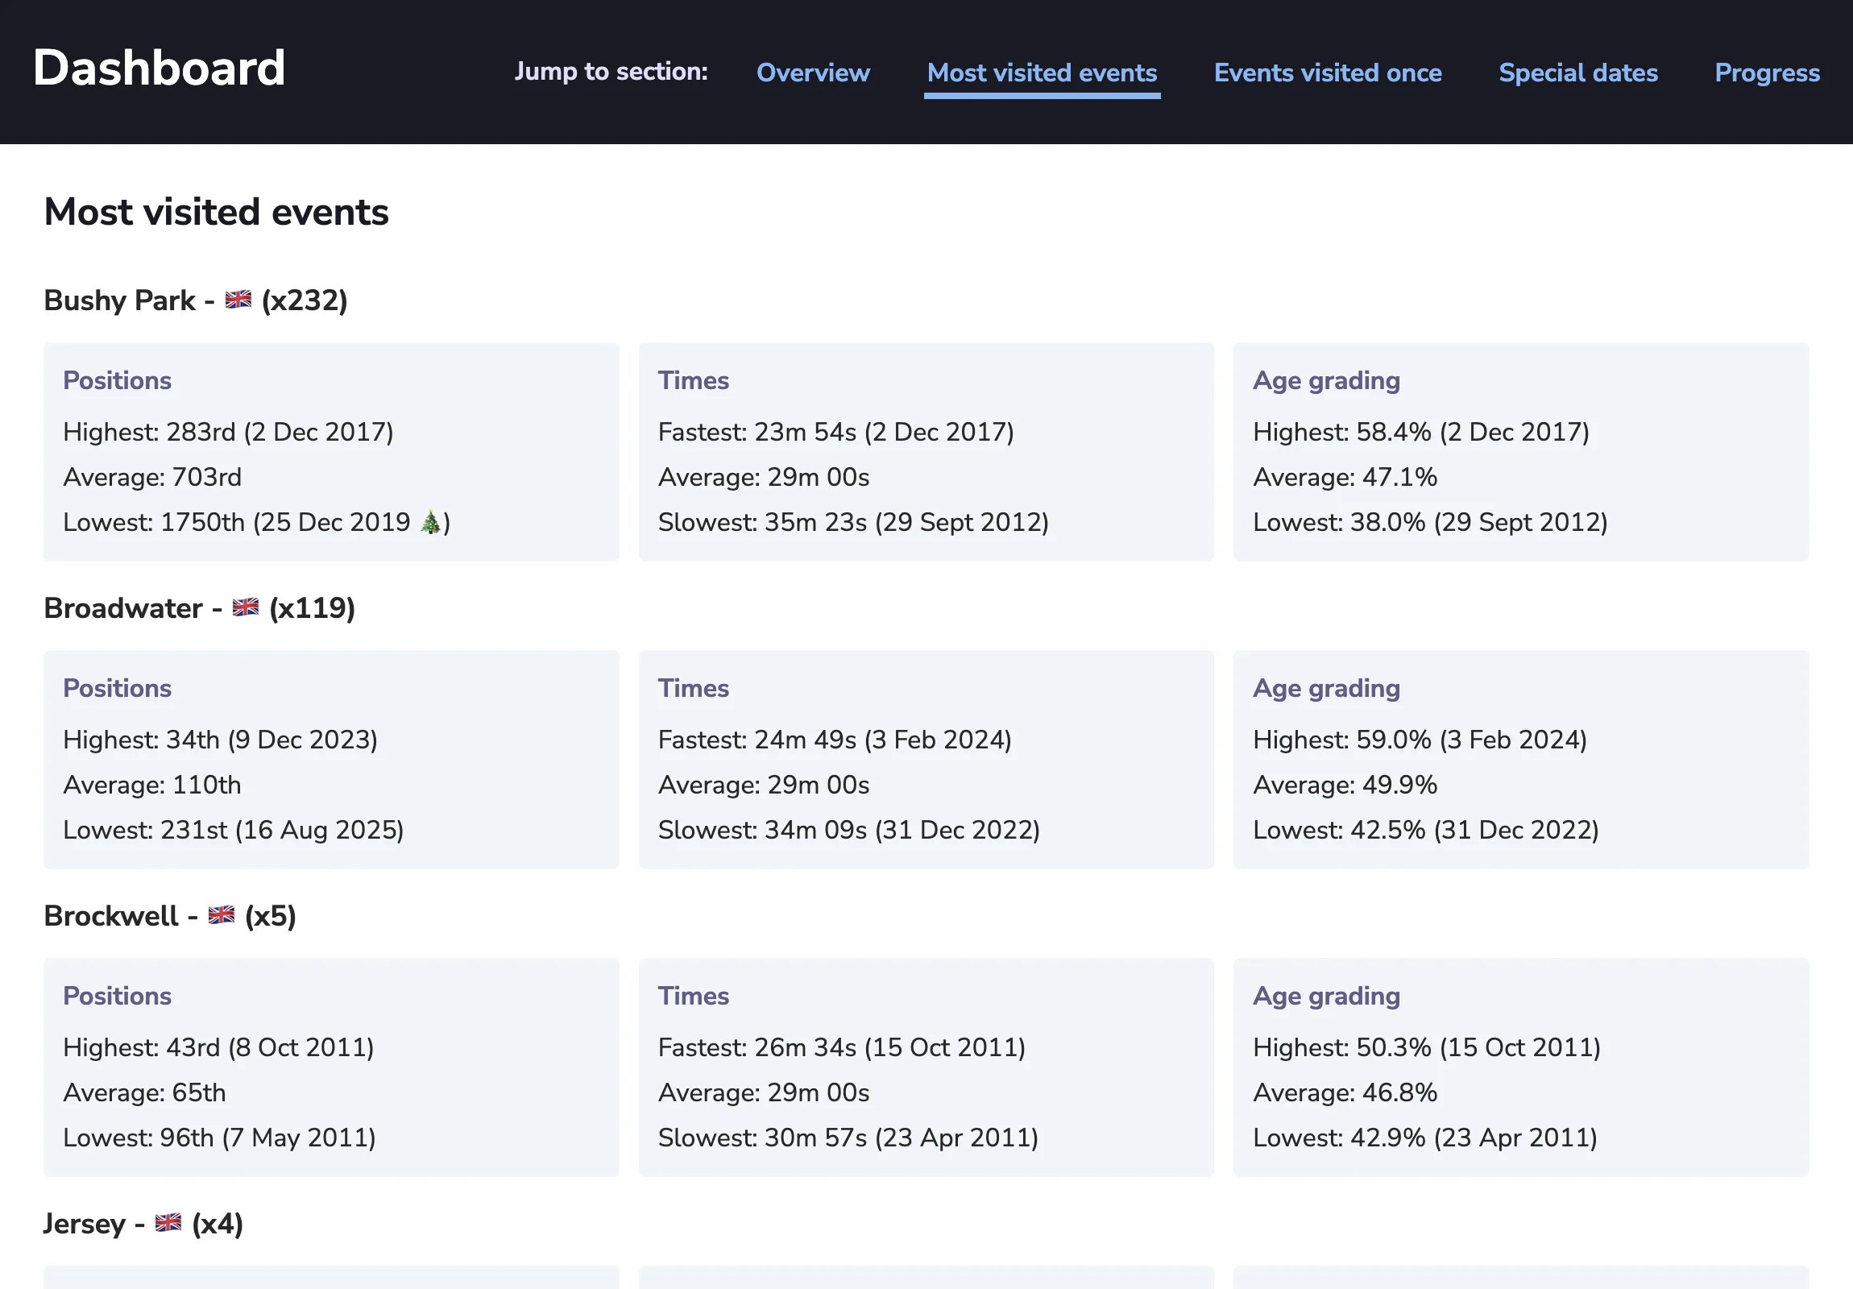This screenshot has height=1289, width=1853.
Task: Select the Most visited events nav item
Action: (1041, 73)
